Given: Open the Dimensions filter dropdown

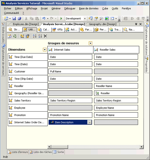Looking at the screenshot, I should click(x=44, y=50).
